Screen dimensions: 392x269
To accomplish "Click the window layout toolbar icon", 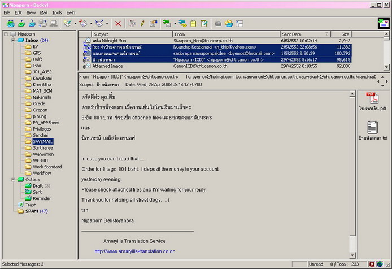I will 239,24.
